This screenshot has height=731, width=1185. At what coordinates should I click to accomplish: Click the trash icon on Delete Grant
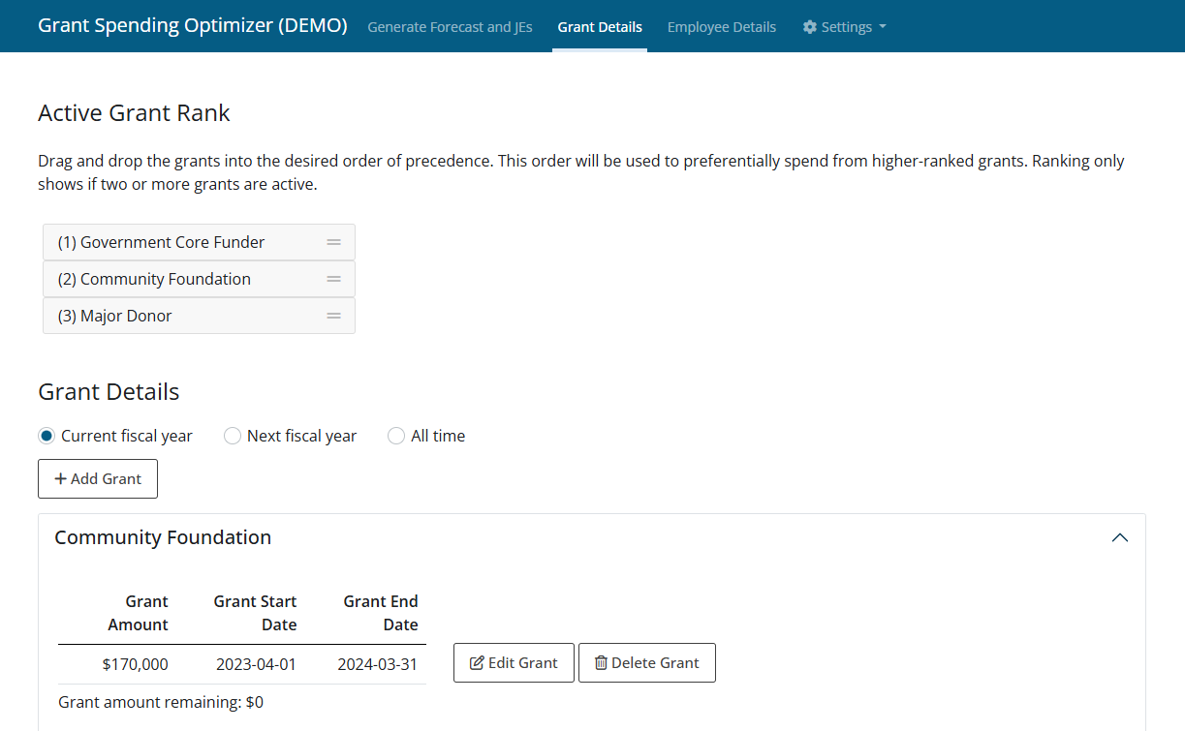point(599,662)
